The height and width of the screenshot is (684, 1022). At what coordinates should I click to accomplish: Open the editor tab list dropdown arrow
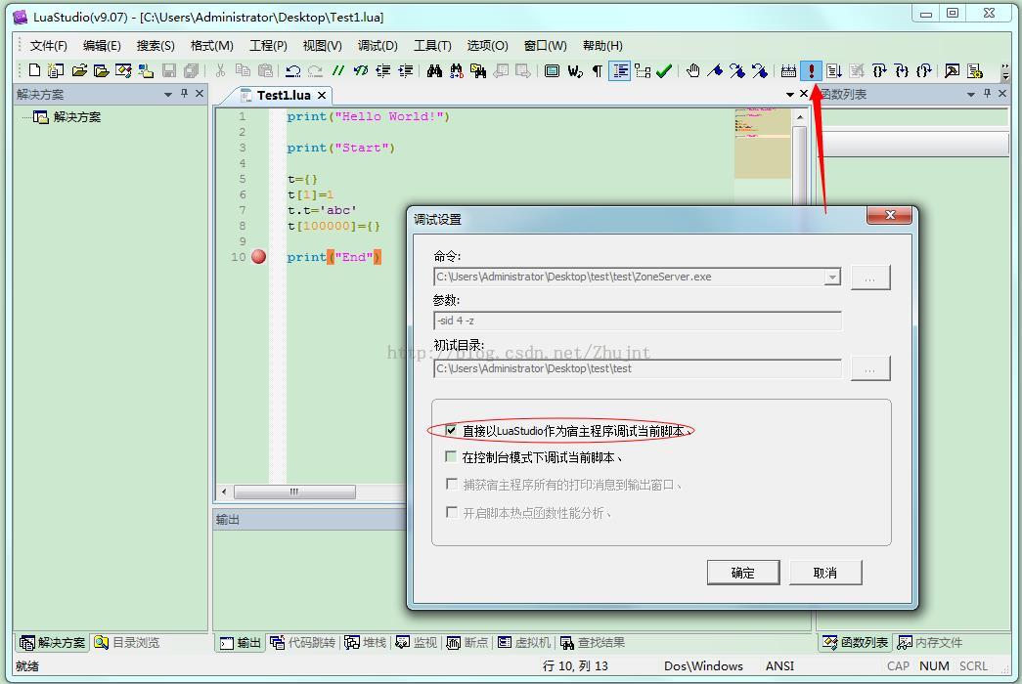point(790,95)
